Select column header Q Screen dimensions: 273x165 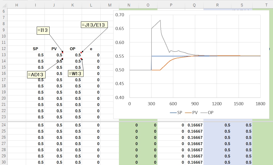click(x=194, y=5)
